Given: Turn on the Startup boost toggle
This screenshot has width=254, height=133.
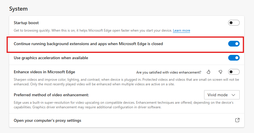Looking at the screenshot, I should tap(234, 23).
